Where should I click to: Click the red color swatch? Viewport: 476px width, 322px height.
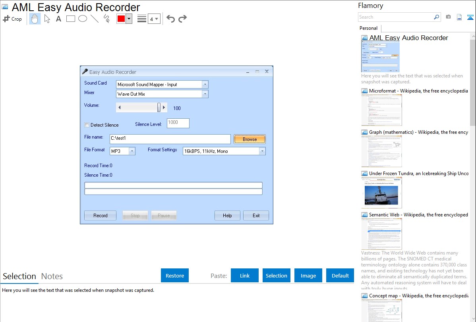click(x=121, y=19)
